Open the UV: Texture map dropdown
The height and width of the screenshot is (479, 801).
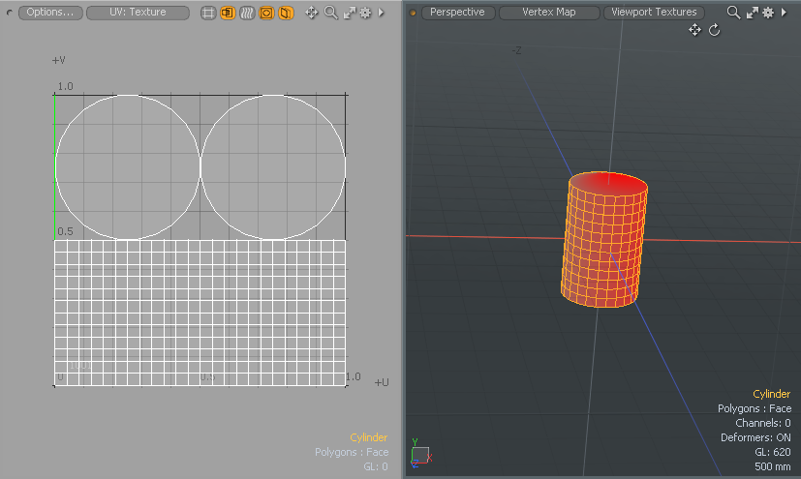pyautogui.click(x=138, y=13)
